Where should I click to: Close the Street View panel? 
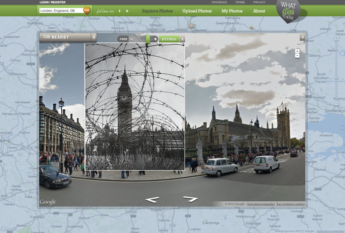(x=303, y=37)
